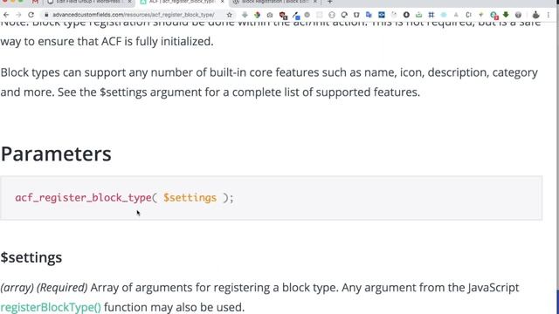
Task: View site info via the padlock icon
Action: [x=46, y=15]
